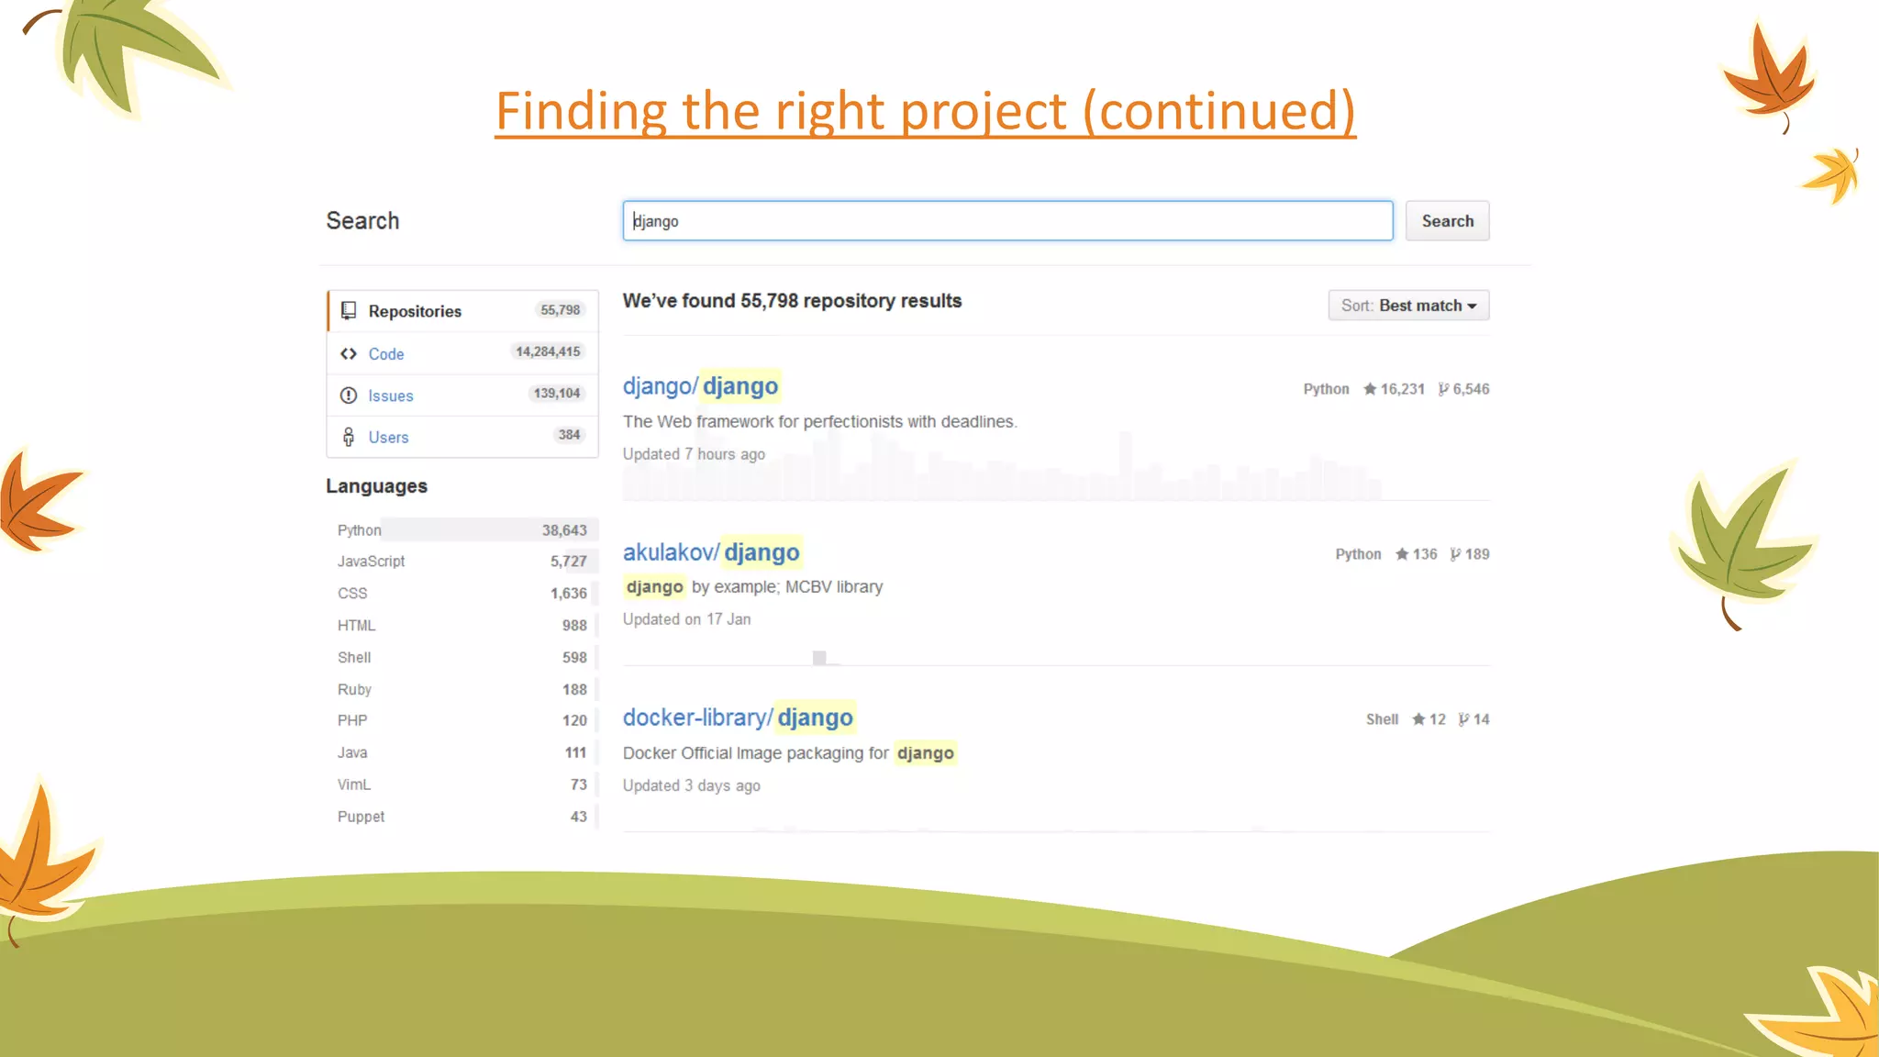Filter results by Python language

coord(359,530)
